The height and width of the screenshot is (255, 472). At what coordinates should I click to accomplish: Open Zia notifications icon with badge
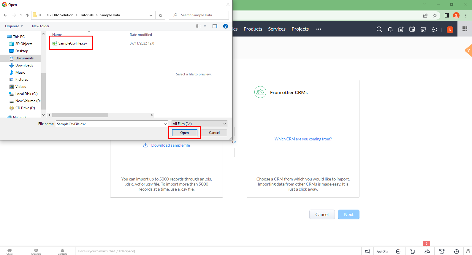tap(427, 251)
